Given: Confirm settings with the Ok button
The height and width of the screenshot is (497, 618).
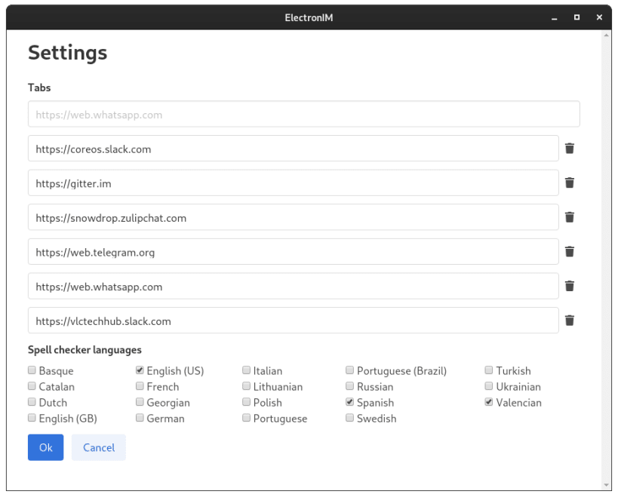Looking at the screenshot, I should coord(46,447).
